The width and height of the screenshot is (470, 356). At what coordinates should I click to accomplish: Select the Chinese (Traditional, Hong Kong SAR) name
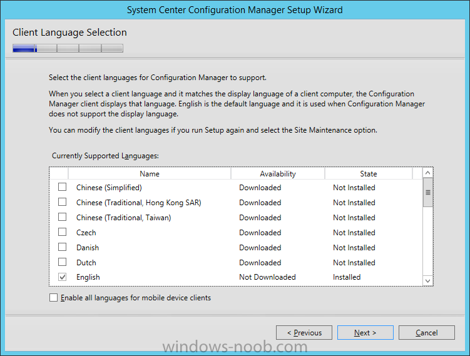[139, 203]
